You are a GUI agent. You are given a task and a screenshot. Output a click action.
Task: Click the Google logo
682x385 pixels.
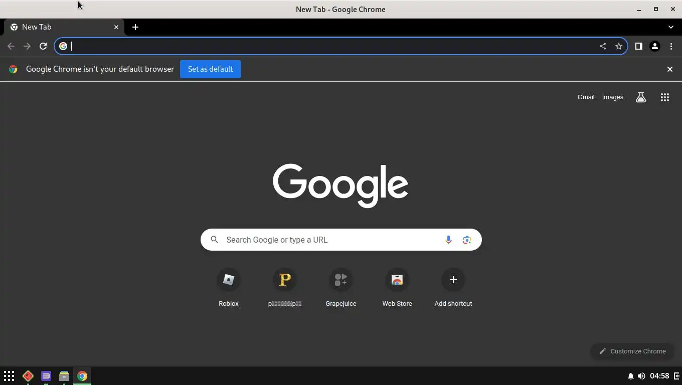[340, 185]
